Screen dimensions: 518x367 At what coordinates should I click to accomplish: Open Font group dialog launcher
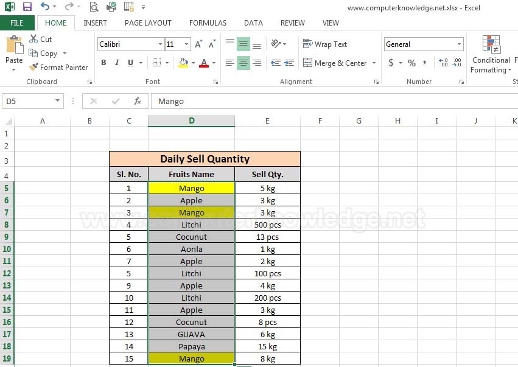[x=215, y=82]
